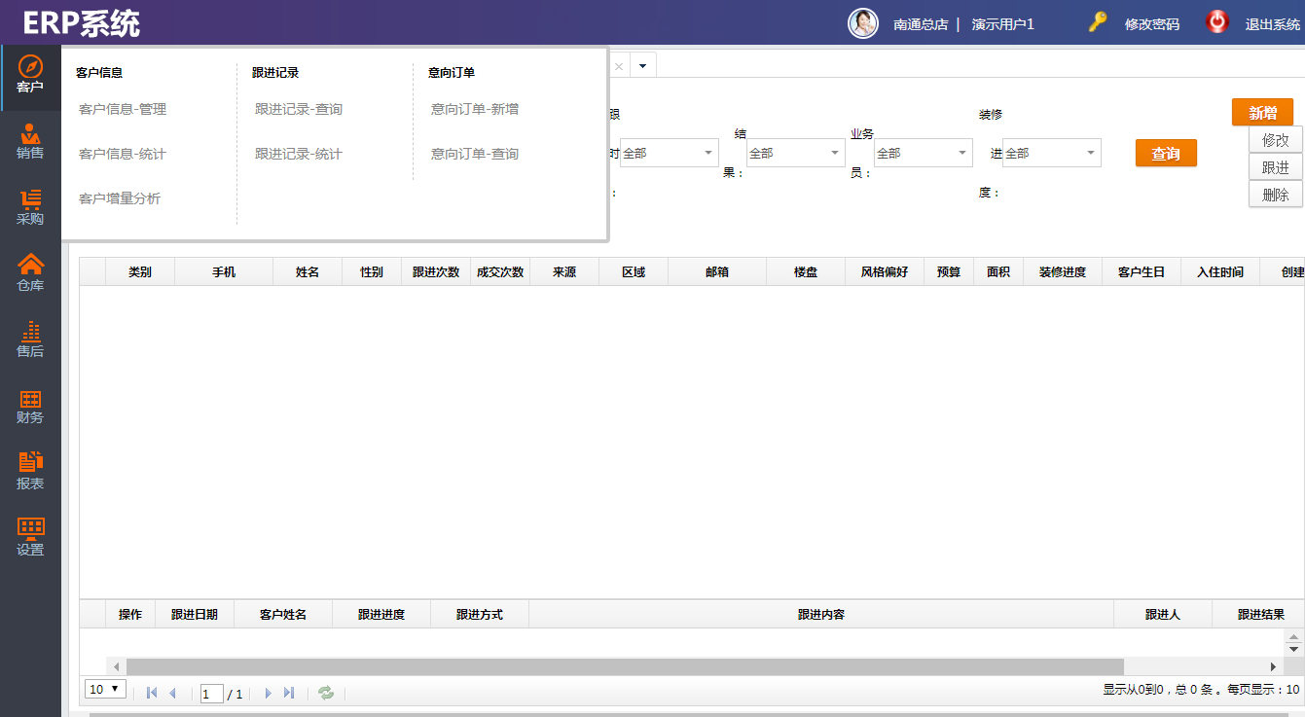1305x717 pixels.
Task: Go to the last page using pager arrow
Action: 289,693
